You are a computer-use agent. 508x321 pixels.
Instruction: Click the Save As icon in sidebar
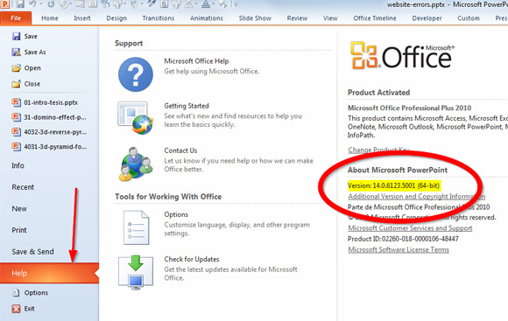16,52
